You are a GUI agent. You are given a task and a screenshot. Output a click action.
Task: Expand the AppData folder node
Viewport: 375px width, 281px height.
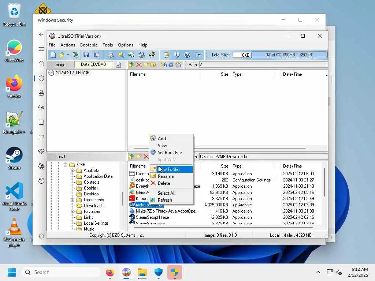click(72, 171)
